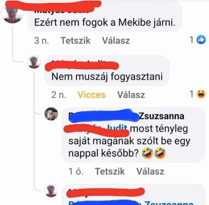This screenshot has height=205, width=209.
Task: Open the avatar of the bottom reply
Action: pyautogui.click(x=51, y=191)
